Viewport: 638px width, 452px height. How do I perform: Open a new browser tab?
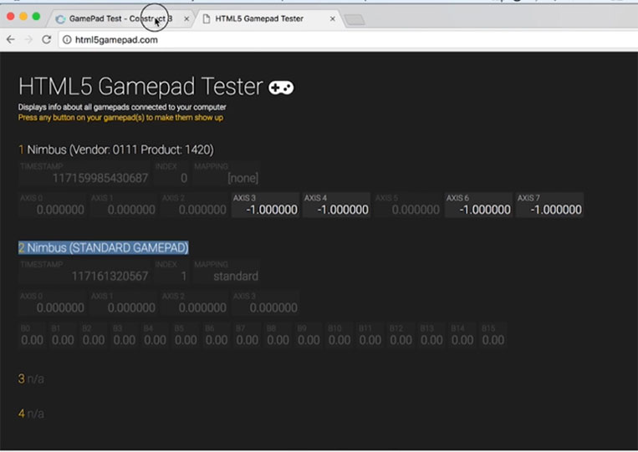[355, 19]
